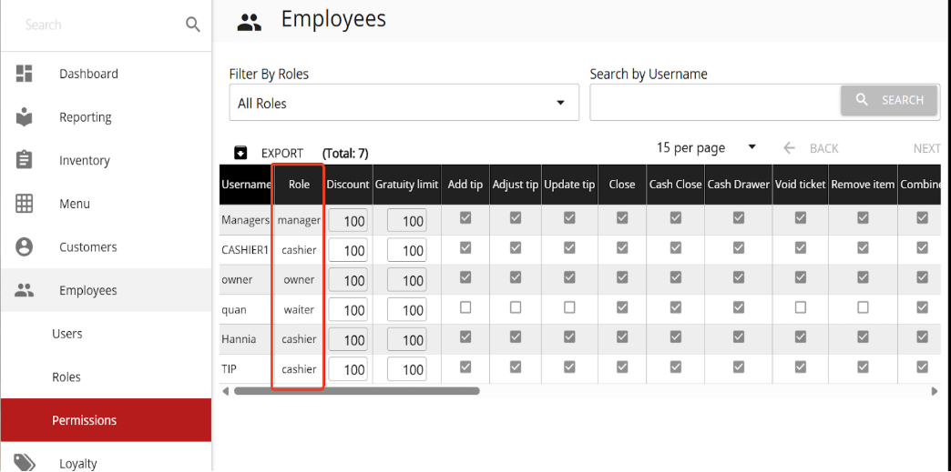
Task: Click the Back arrow icon
Action: 789,148
